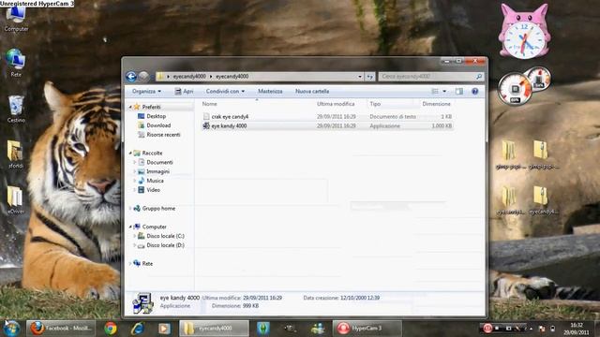
Task: Click the 'crak eye candy4' document icon
Action: coord(206,116)
